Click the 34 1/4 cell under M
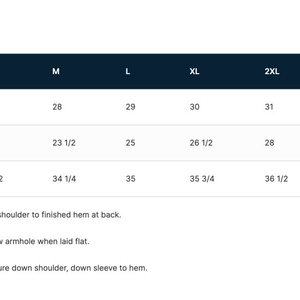This screenshot has height=300, width=300. [64, 179]
